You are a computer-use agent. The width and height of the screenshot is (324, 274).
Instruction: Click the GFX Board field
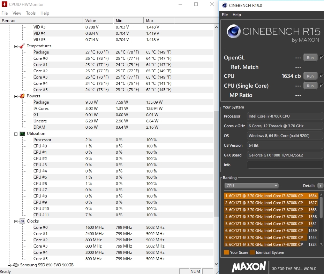point(285,155)
